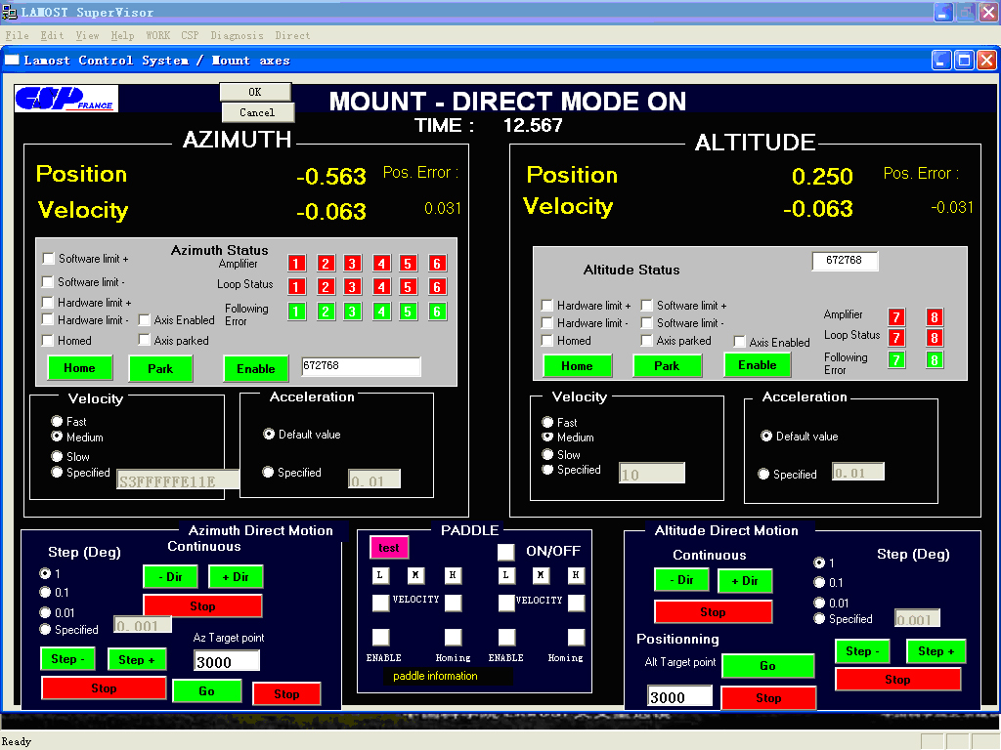Viewport: 1001px width, 750px height.
Task: Click Altitude Loop Status indicator 8
Action: (x=934, y=337)
